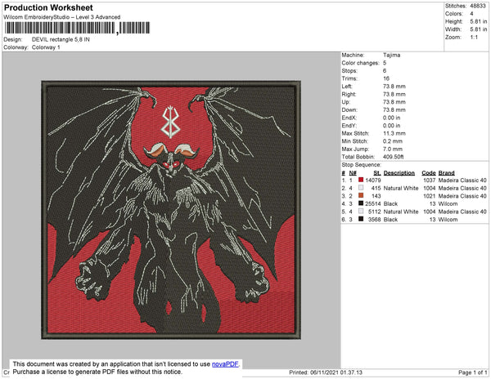Click the Total Bobbin value 409.50ft

tap(393, 157)
